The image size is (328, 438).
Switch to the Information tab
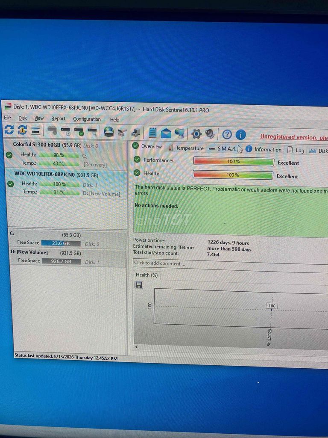point(264,149)
